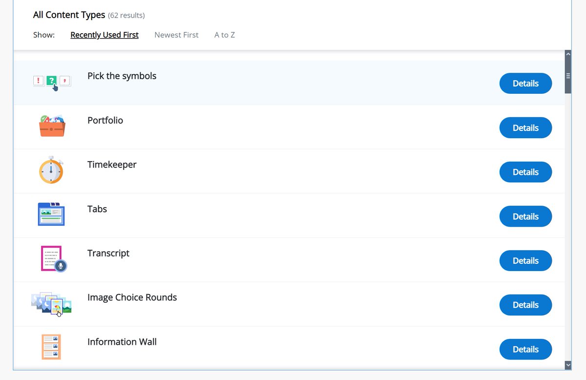Click the scrollbar up arrow
The height and width of the screenshot is (380, 586).
click(568, 54)
